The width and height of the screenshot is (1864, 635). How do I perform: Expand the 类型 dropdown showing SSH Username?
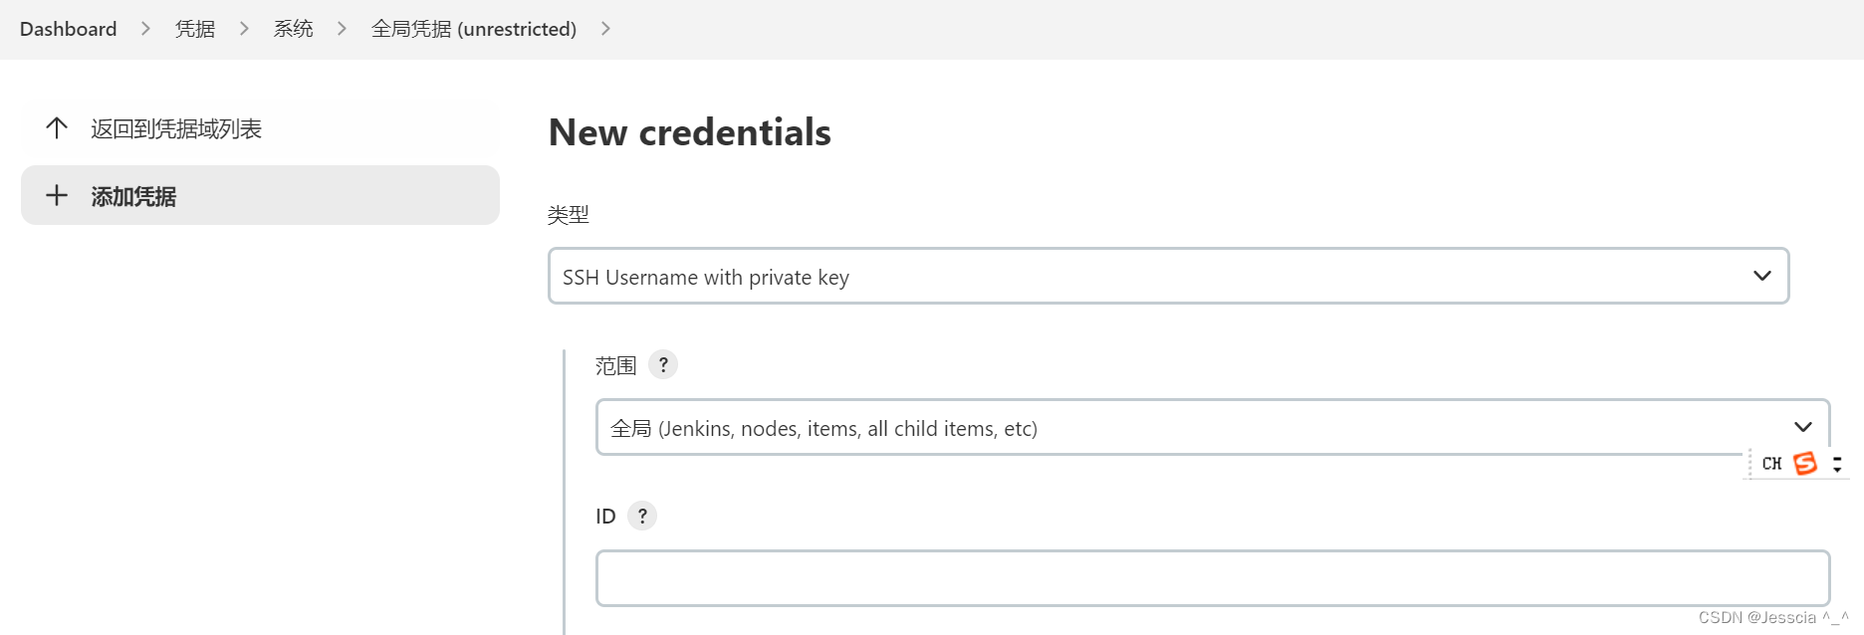point(1168,276)
